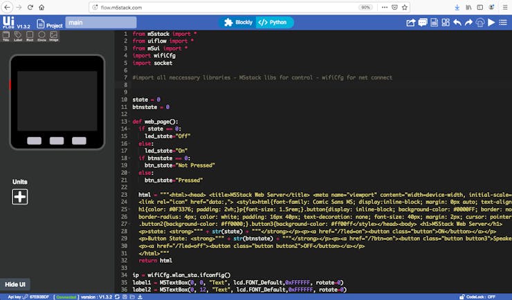Reload the page in the browser
This screenshot has height=300, width=512.
[30, 7]
